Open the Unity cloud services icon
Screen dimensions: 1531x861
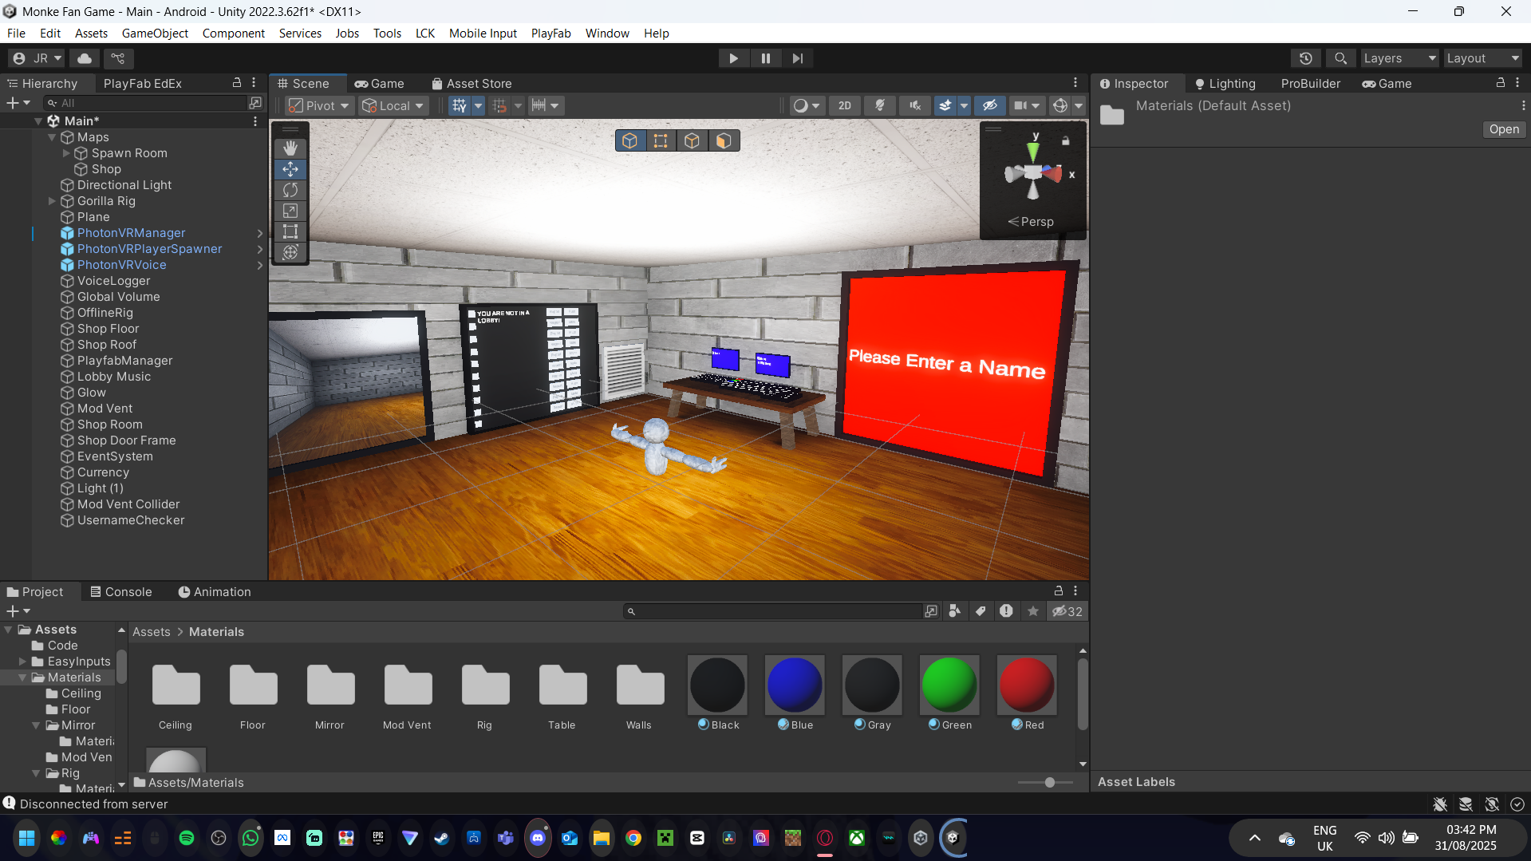tap(85, 58)
